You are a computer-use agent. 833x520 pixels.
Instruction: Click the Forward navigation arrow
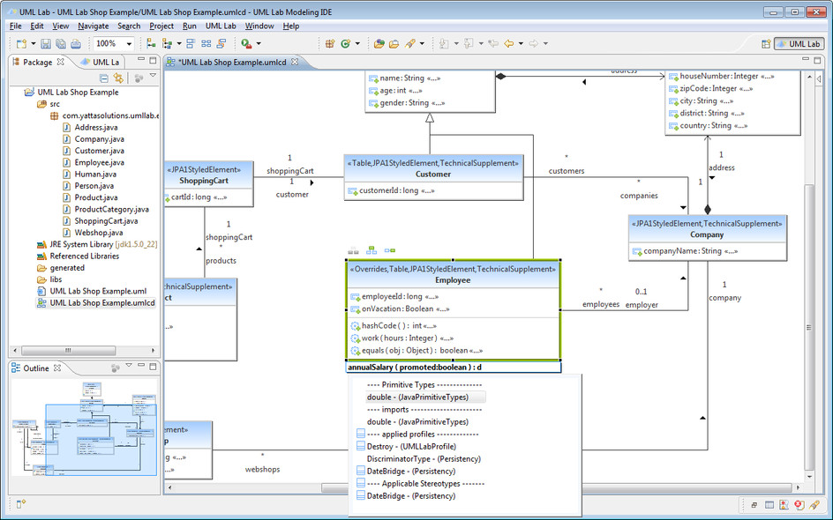tap(533, 43)
